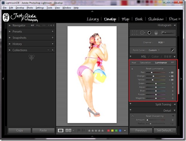Click the Copy button

tap(19, 130)
